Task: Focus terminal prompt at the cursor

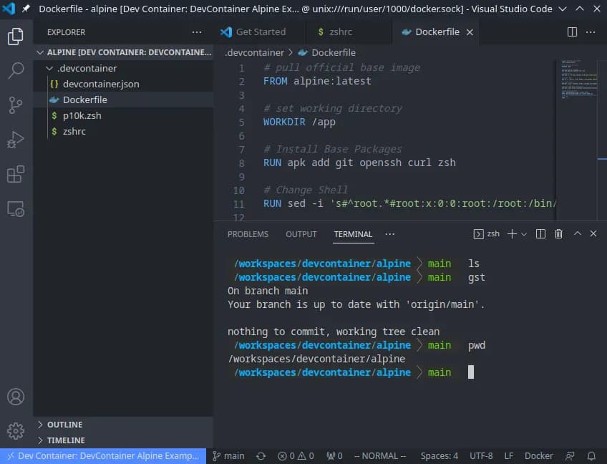Action: point(471,372)
